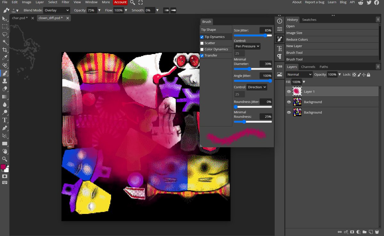Viewport: 384px width, 236px height.
Task: Hide Layer 1 with its eye icon
Action: [289, 91]
